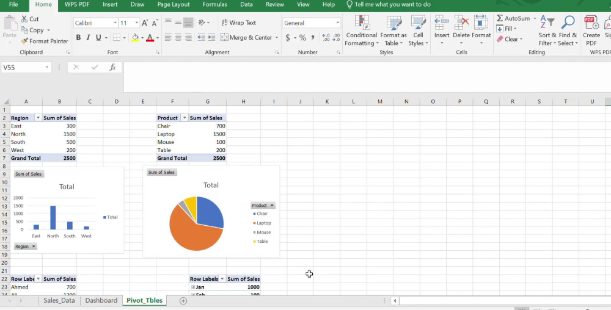
Task: Align text left
Action: pos(168,37)
